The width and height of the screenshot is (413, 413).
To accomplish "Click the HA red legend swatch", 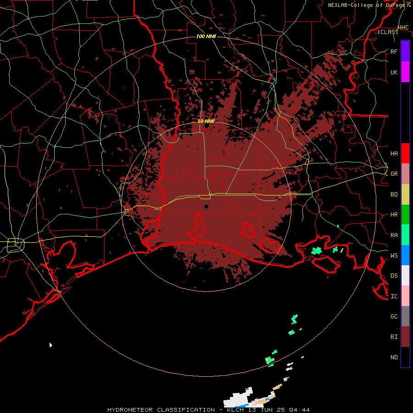I will click(405, 153).
